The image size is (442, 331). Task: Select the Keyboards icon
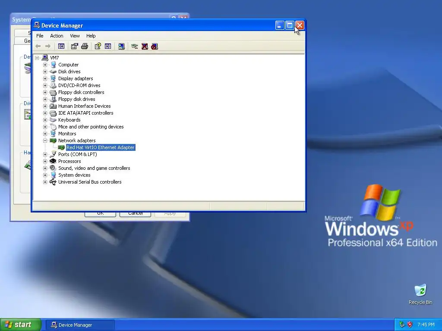pos(53,120)
